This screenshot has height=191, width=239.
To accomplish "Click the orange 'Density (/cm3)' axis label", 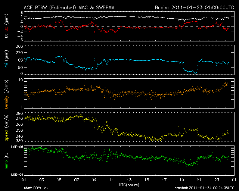I will coord(6,94).
